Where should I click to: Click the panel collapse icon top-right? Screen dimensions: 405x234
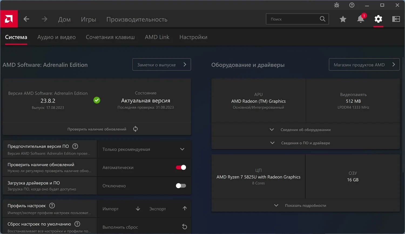point(396,19)
